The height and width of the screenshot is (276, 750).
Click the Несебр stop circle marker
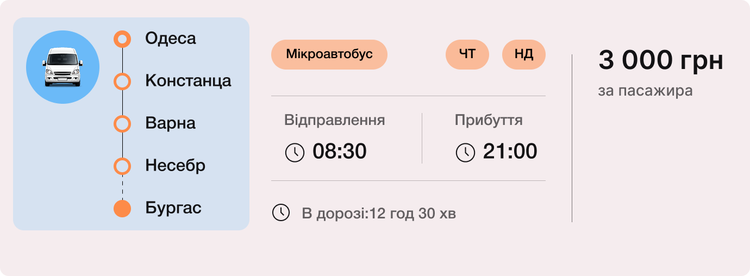coord(122,166)
